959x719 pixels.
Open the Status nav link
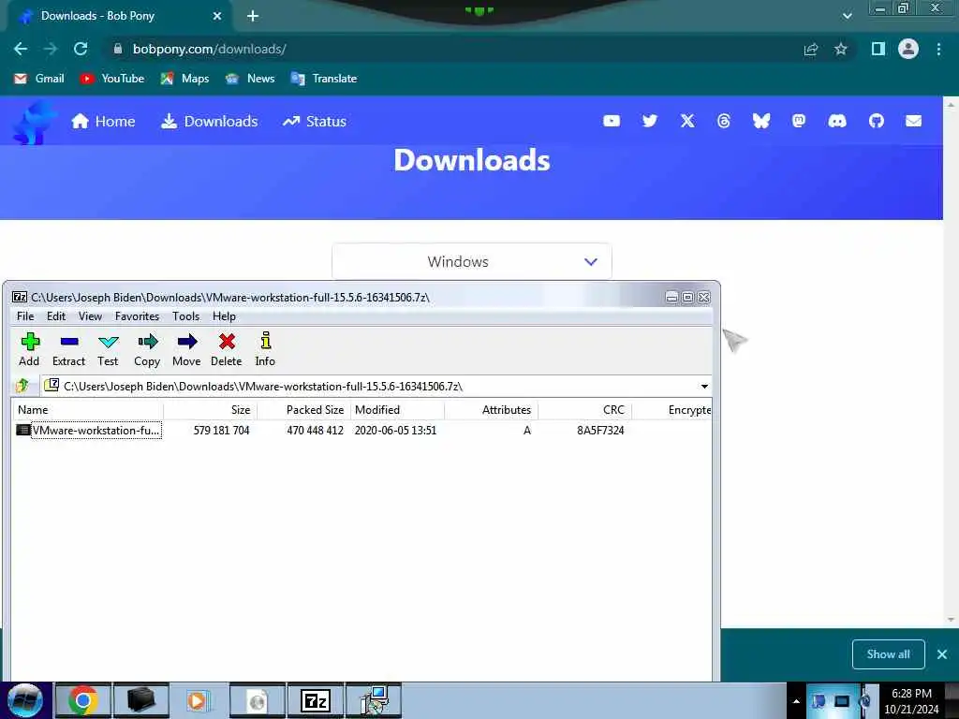tap(315, 121)
